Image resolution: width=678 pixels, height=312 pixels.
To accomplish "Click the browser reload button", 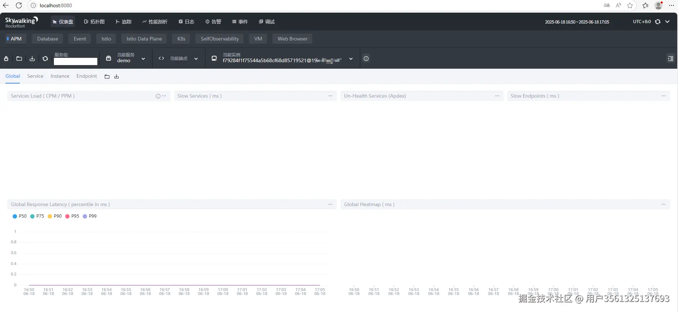I will [19, 5].
